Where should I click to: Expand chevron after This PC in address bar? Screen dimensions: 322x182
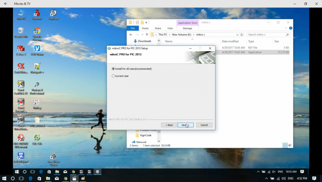pyautogui.click(x=170, y=34)
